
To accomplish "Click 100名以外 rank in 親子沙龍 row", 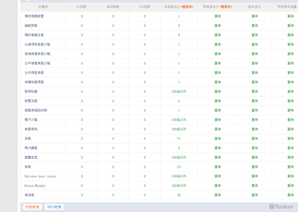I will [179, 120].
